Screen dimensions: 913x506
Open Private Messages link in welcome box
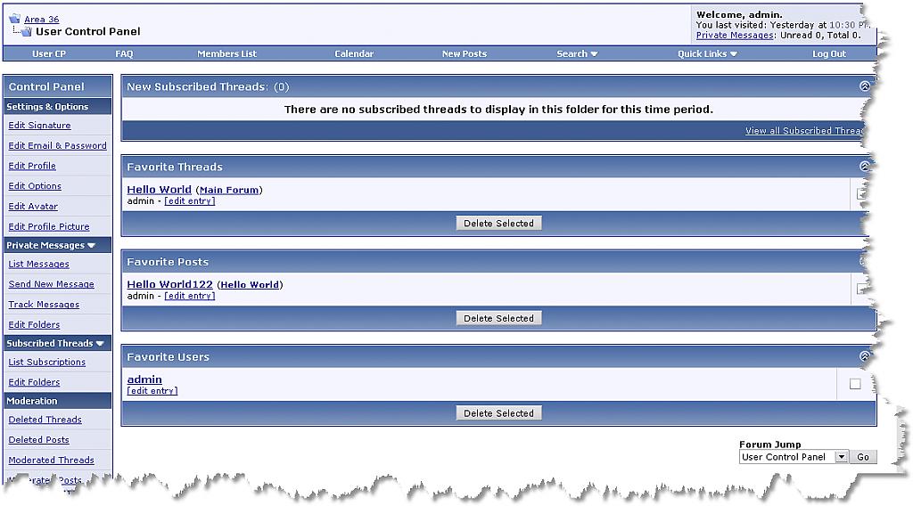(x=734, y=36)
